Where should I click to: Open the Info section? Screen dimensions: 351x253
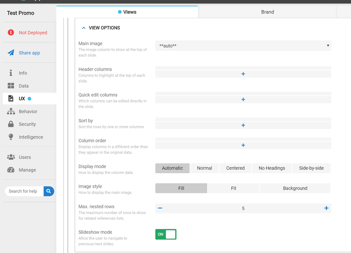tap(23, 73)
